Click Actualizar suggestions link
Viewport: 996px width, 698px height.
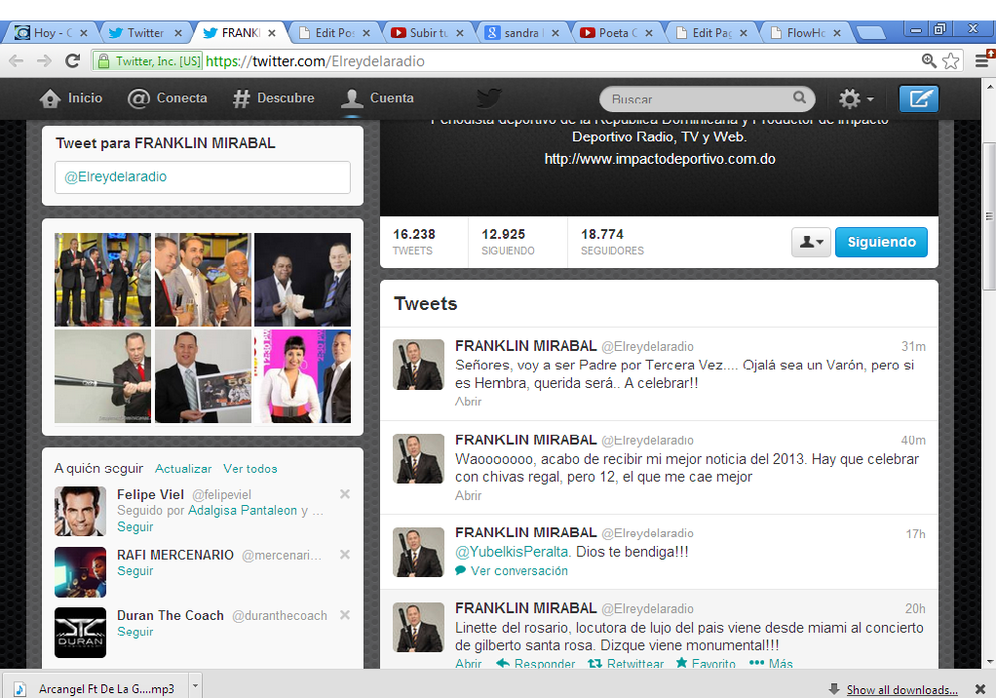coord(183,469)
